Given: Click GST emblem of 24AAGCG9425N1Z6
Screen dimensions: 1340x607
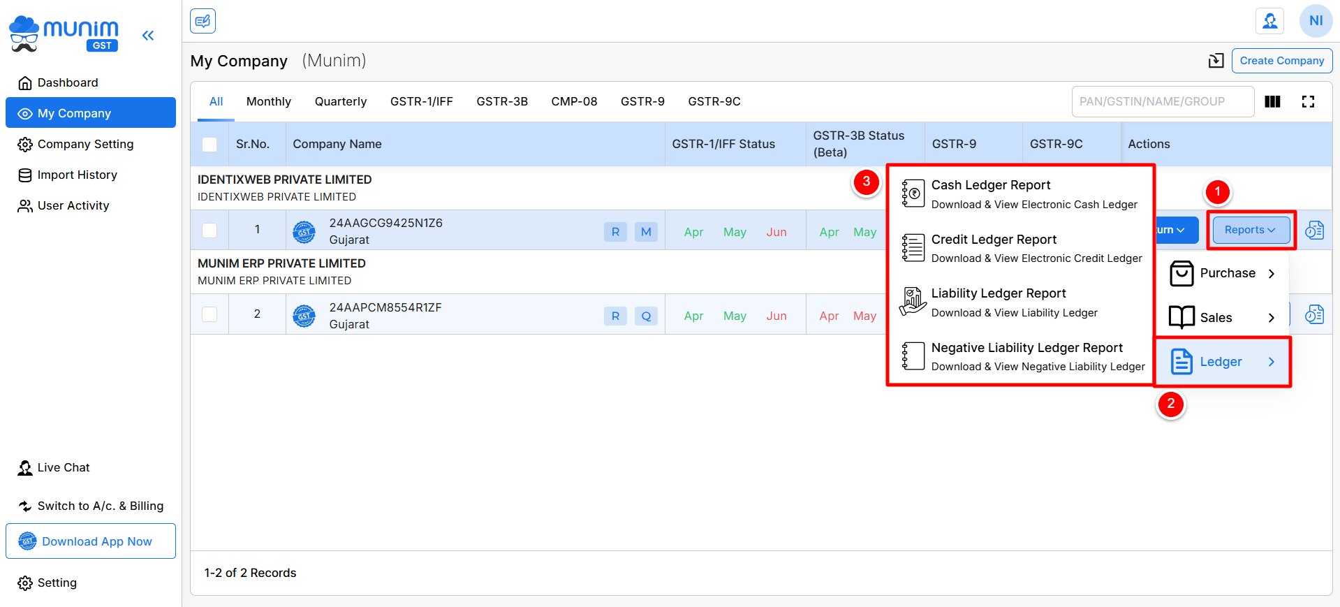Looking at the screenshot, I should 304,231.
